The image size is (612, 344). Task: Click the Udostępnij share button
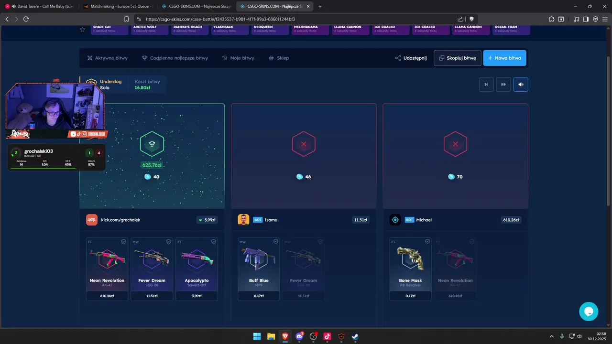coord(411,58)
